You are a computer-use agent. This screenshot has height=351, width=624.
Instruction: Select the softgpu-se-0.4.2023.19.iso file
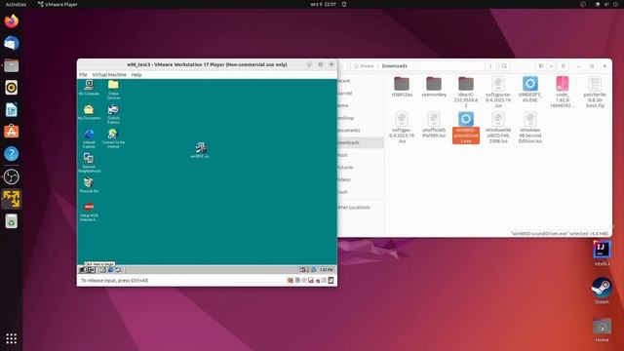coord(498,92)
